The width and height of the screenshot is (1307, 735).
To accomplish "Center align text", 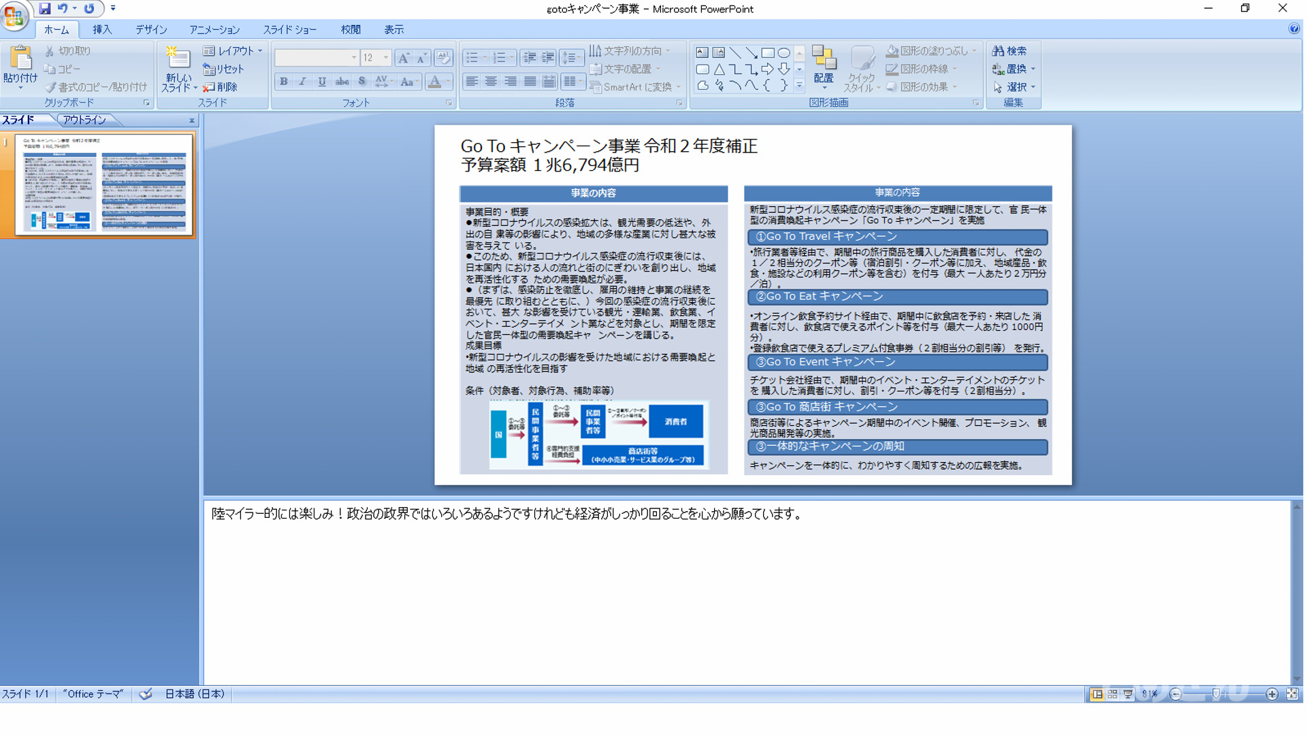I will [491, 82].
